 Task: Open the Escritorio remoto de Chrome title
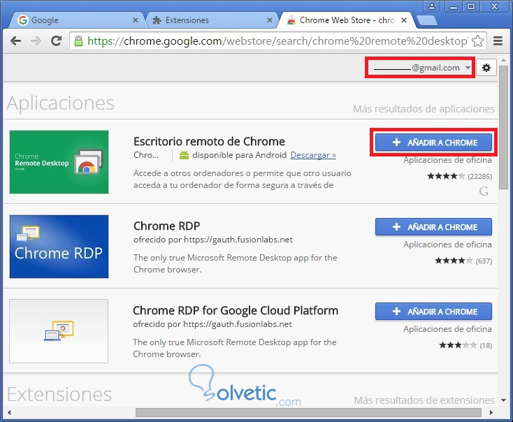209,141
